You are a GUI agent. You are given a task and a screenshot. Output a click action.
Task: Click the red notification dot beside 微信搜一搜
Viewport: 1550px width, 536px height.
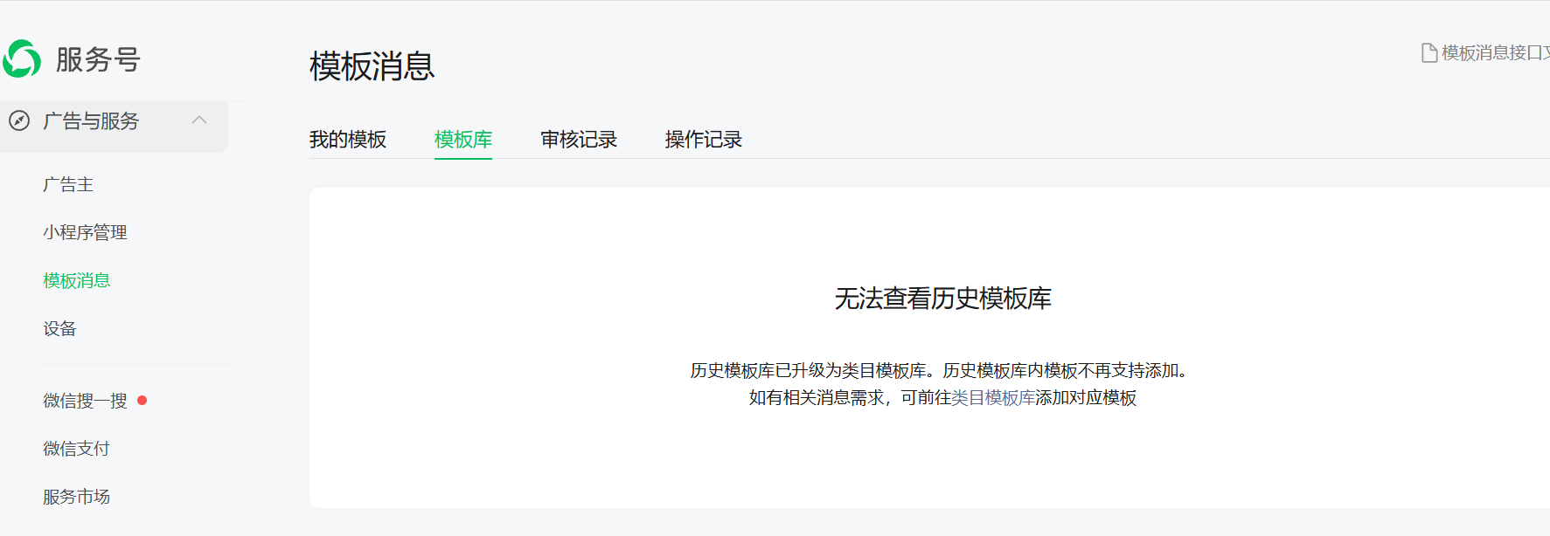pos(142,401)
